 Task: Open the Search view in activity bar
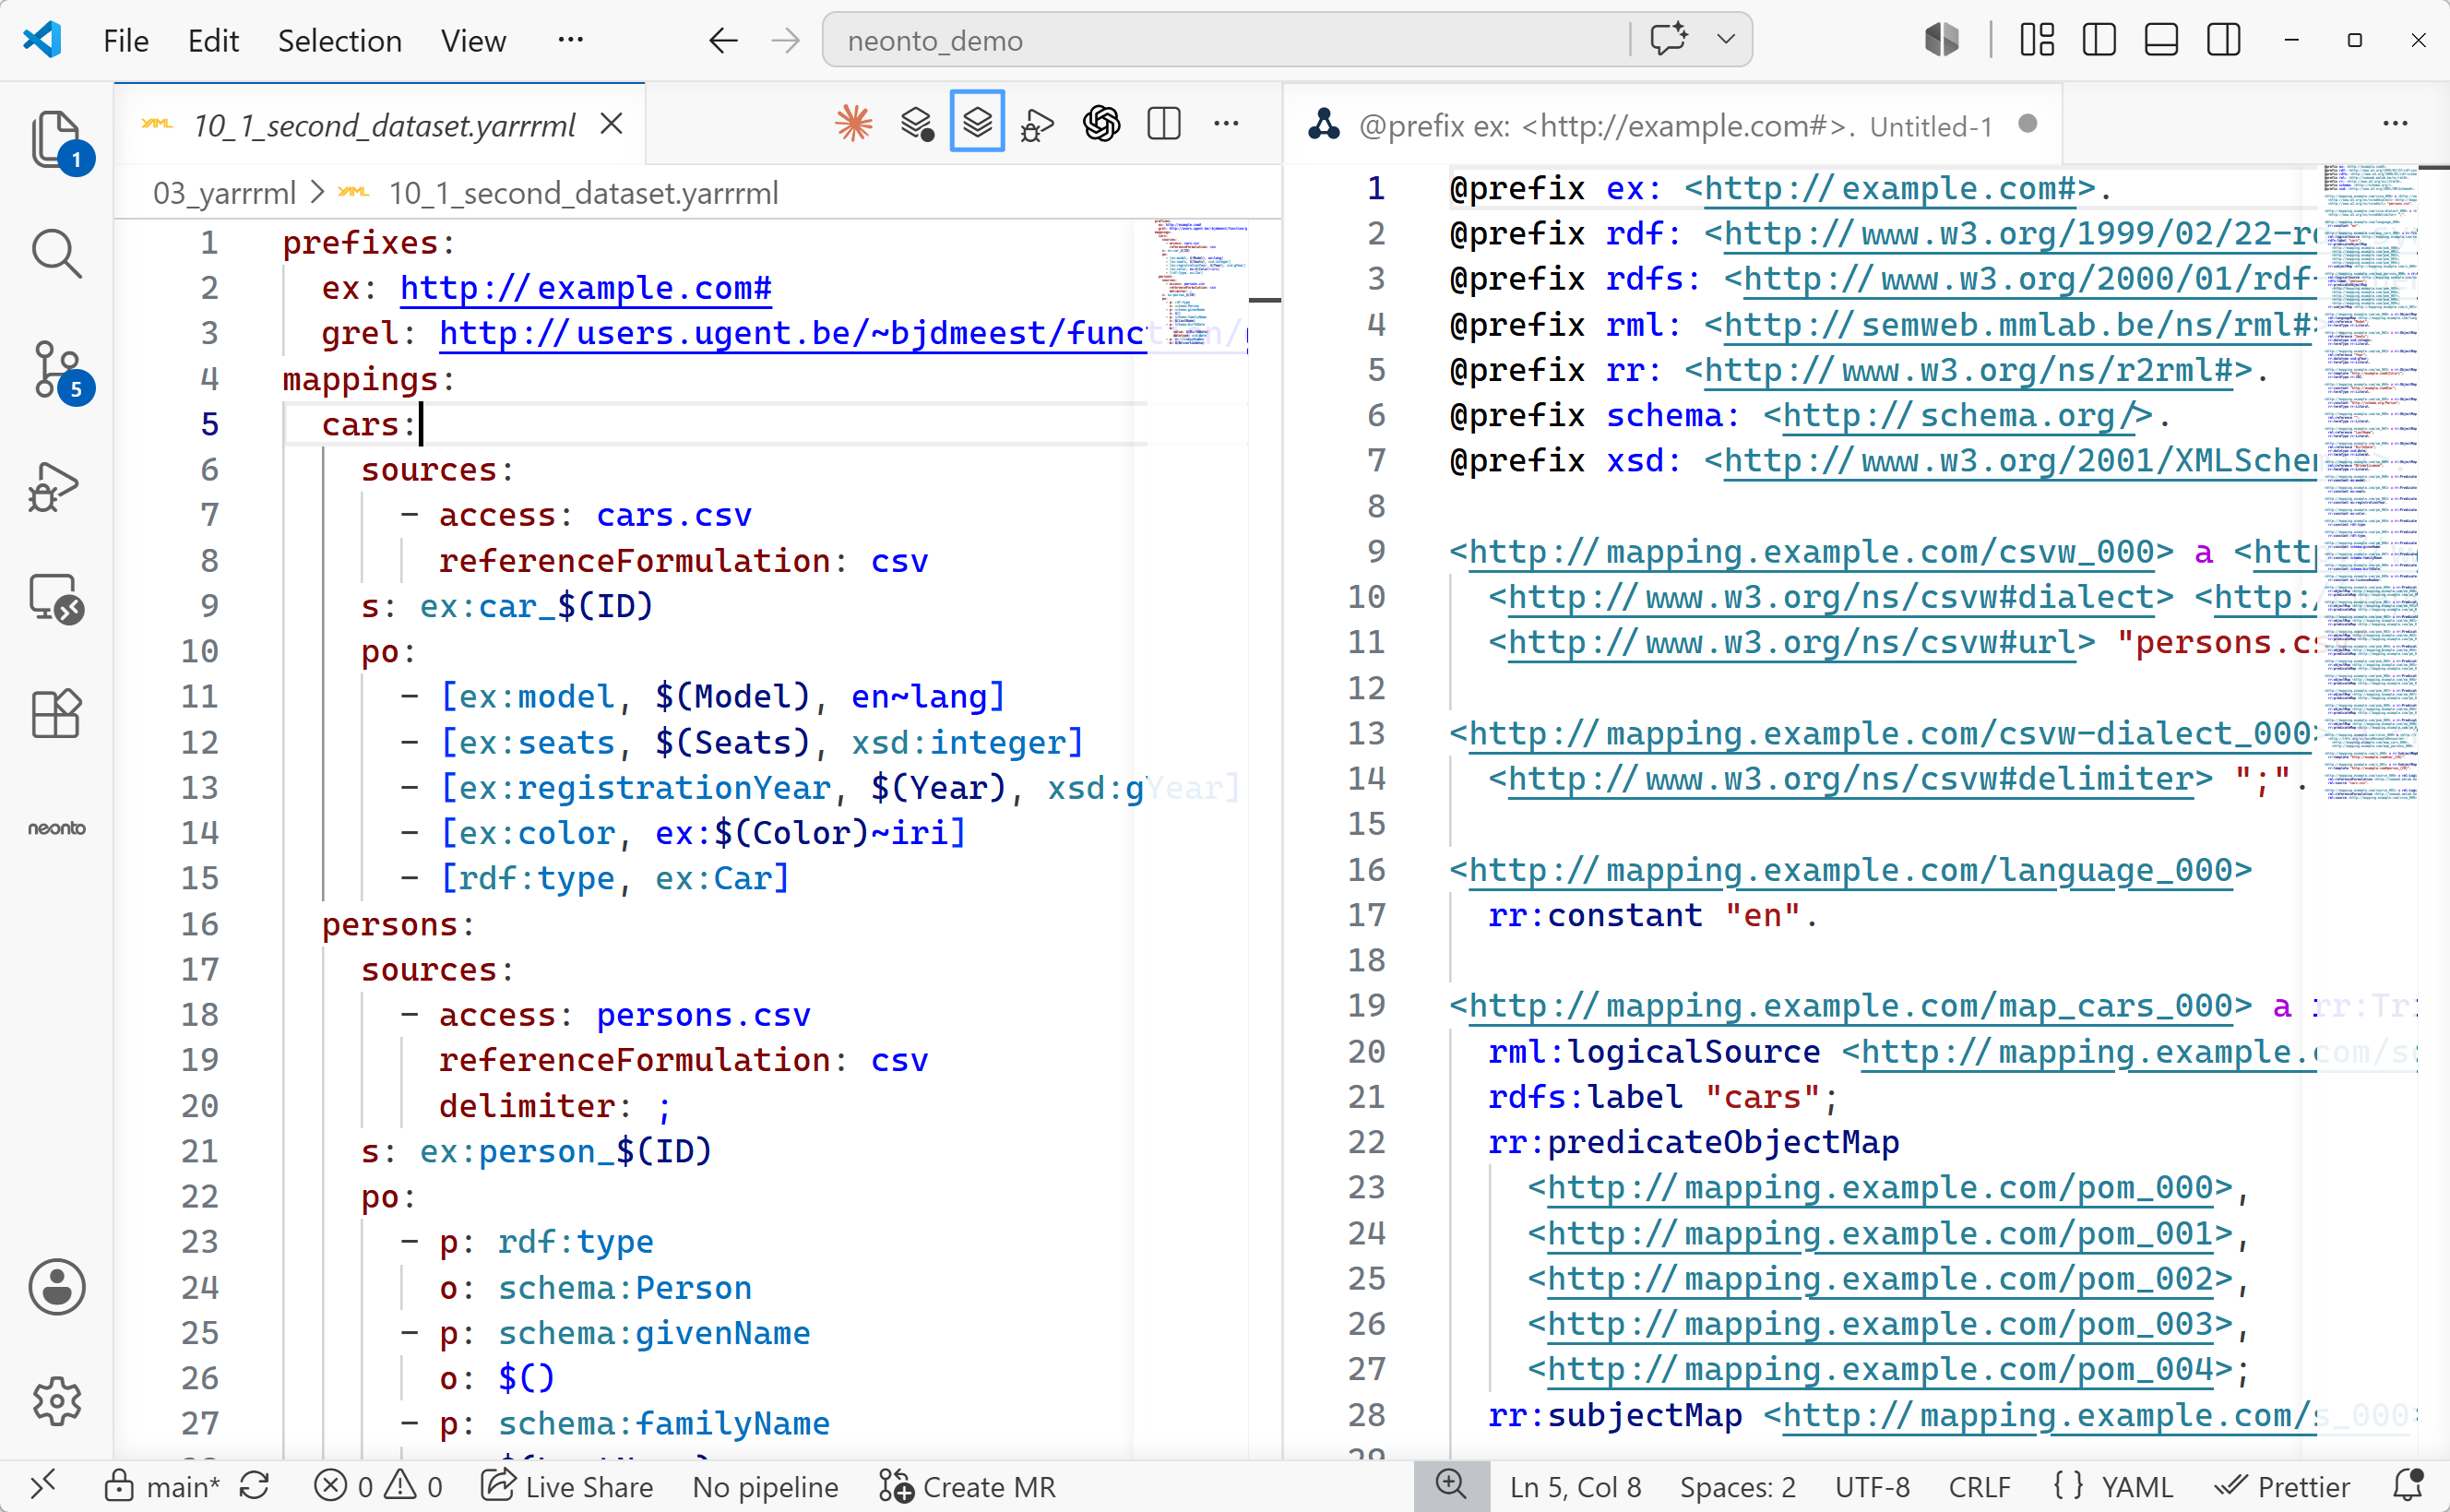(56, 254)
